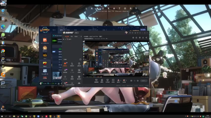The width and height of the screenshot is (211, 118).
Task: Add a new scene with plus icon
Action: click(81, 36)
